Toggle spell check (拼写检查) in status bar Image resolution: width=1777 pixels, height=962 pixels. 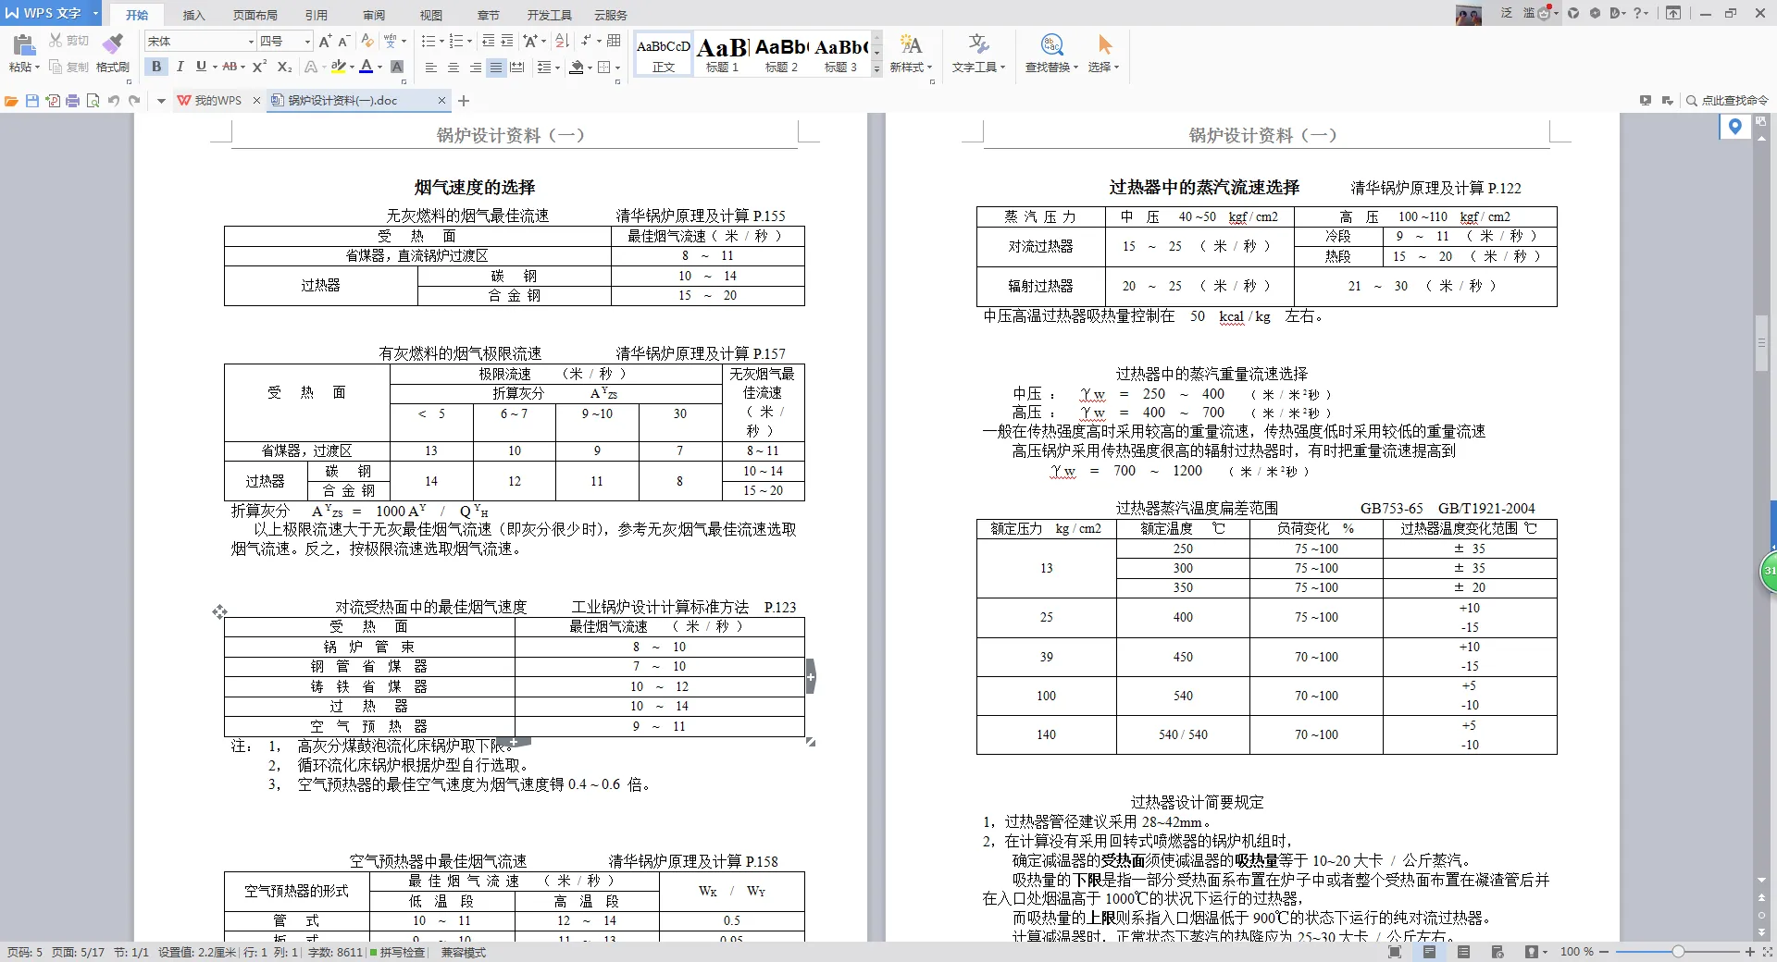coord(399,952)
